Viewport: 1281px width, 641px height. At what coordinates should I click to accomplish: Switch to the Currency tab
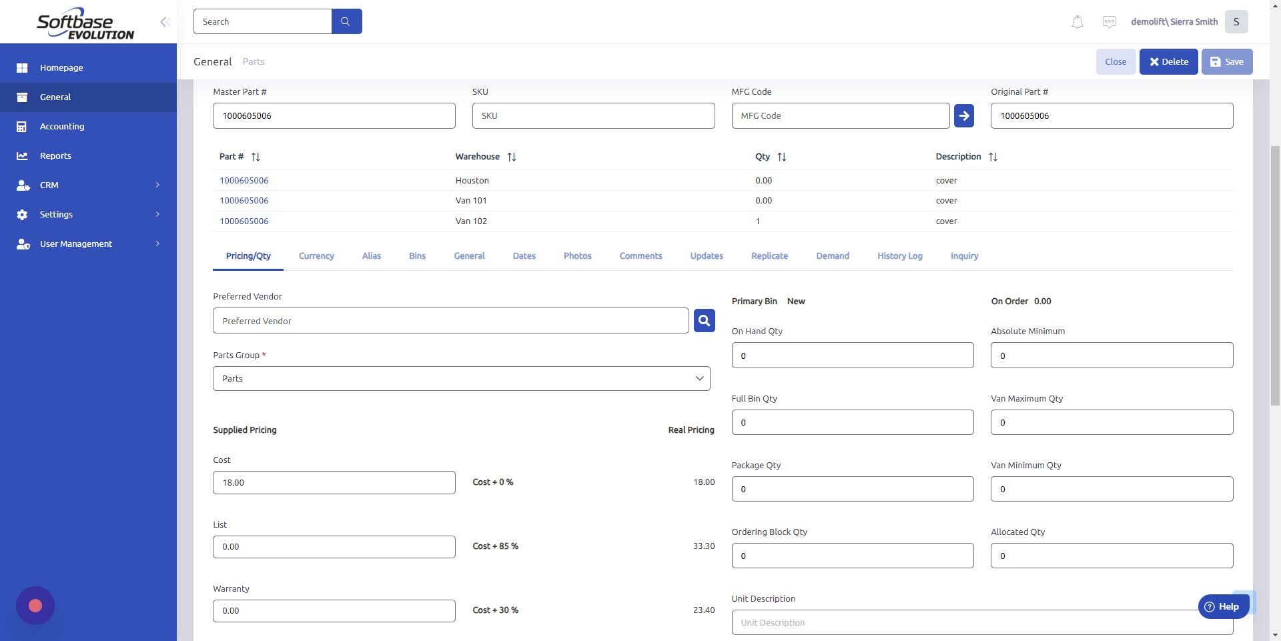tap(316, 256)
